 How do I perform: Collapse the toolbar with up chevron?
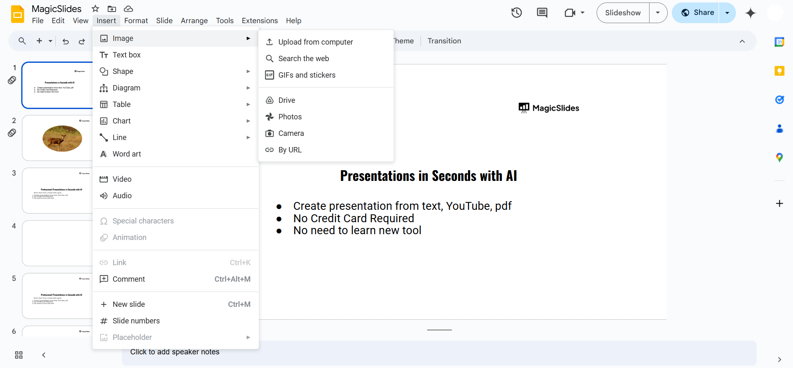click(x=742, y=41)
